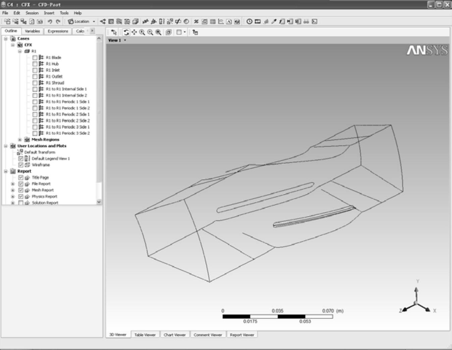Open the View 1 dropdown arrow

[x=125, y=40]
